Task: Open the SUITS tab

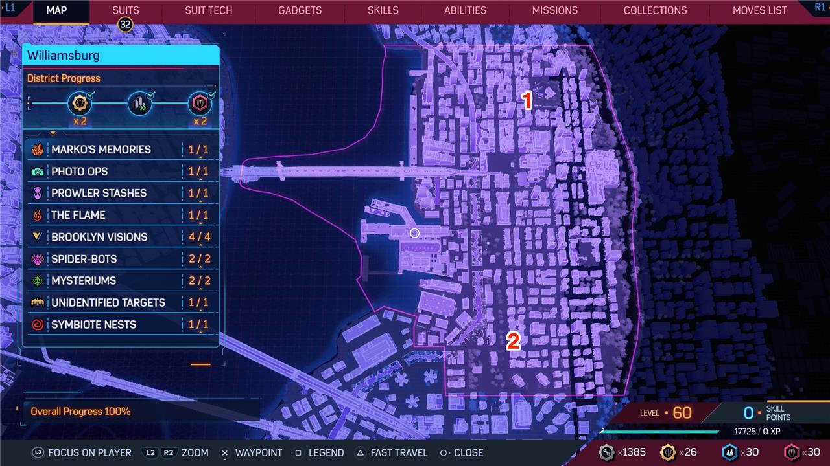Action: 125,10
